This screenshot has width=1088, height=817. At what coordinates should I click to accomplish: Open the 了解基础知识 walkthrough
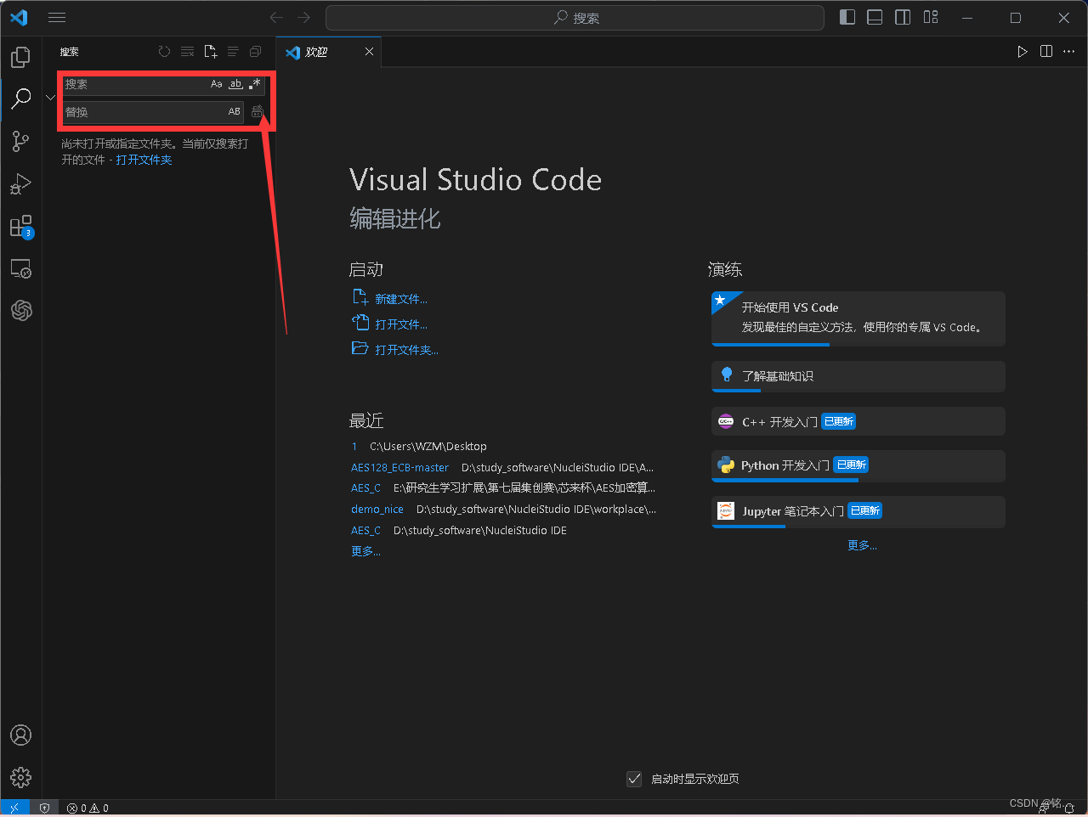[x=858, y=376]
